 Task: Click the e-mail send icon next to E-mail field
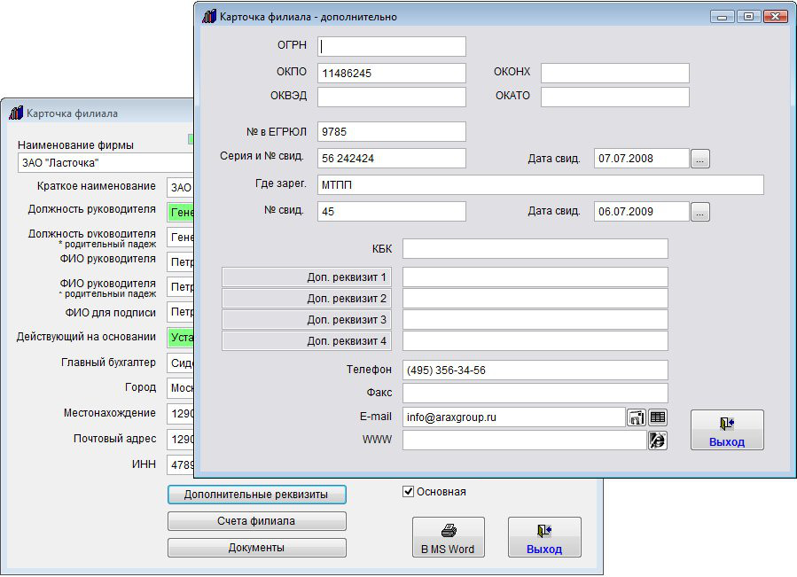pyautogui.click(x=636, y=417)
